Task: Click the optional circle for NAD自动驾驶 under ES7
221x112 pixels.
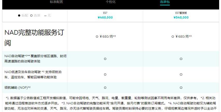Action: pos(105,59)
